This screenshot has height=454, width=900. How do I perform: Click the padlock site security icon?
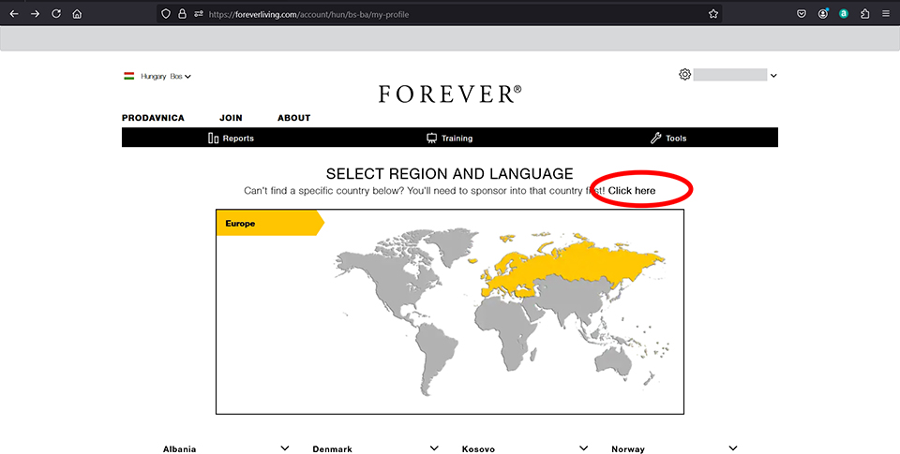[x=182, y=14]
